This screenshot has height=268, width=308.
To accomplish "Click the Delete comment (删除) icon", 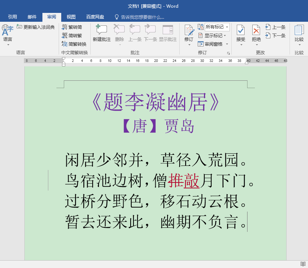I will pos(119,29).
